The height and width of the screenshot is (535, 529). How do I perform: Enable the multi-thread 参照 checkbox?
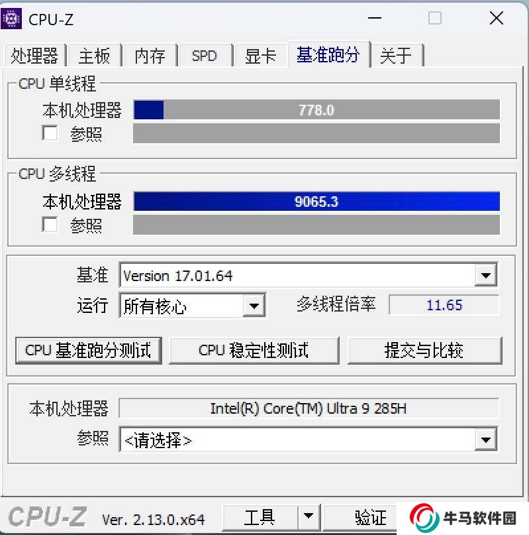pyautogui.click(x=50, y=224)
